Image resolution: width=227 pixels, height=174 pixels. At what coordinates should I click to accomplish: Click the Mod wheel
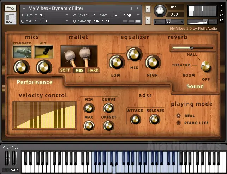pyautogui.click(x=14, y=158)
